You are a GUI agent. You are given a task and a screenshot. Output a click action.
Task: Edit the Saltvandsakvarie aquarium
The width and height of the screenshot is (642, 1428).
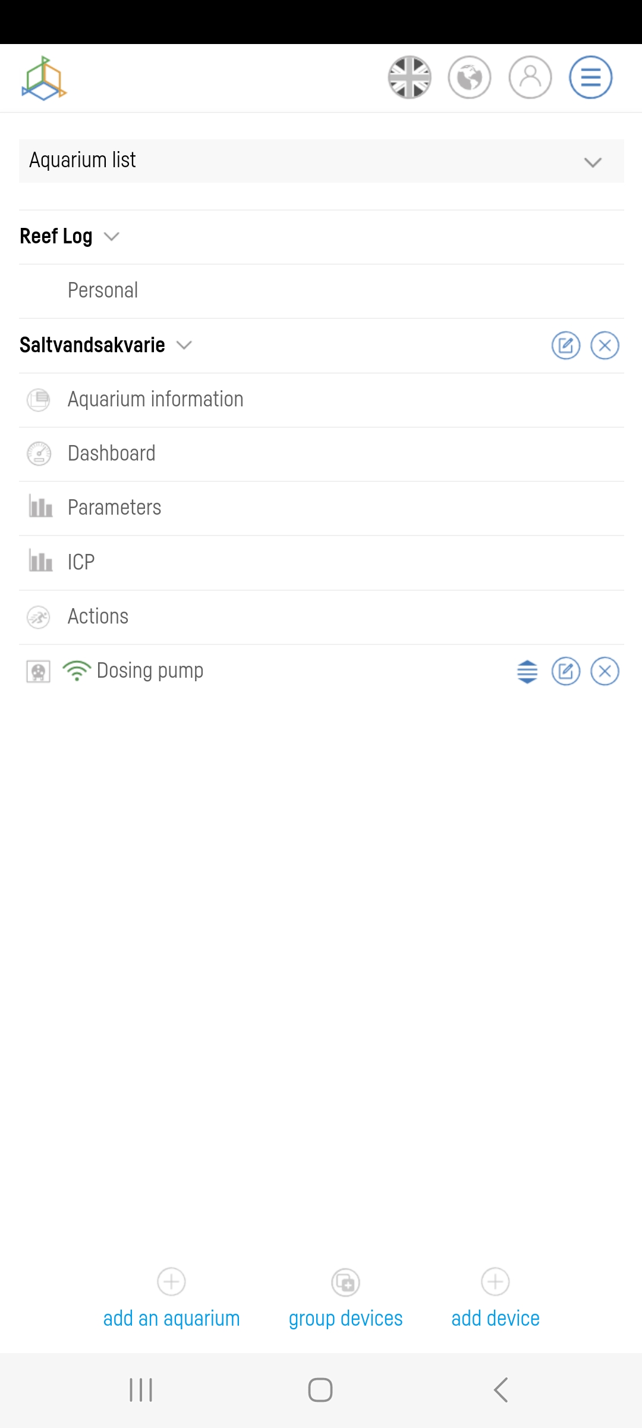point(565,346)
